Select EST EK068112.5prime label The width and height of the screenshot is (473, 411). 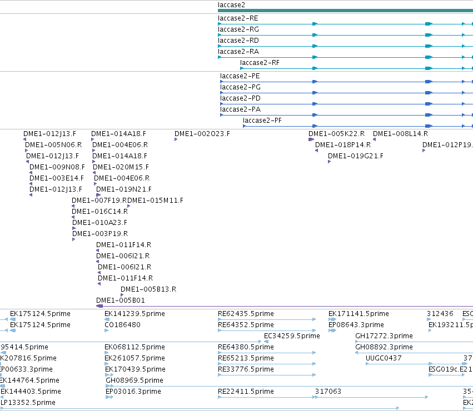click(x=135, y=348)
